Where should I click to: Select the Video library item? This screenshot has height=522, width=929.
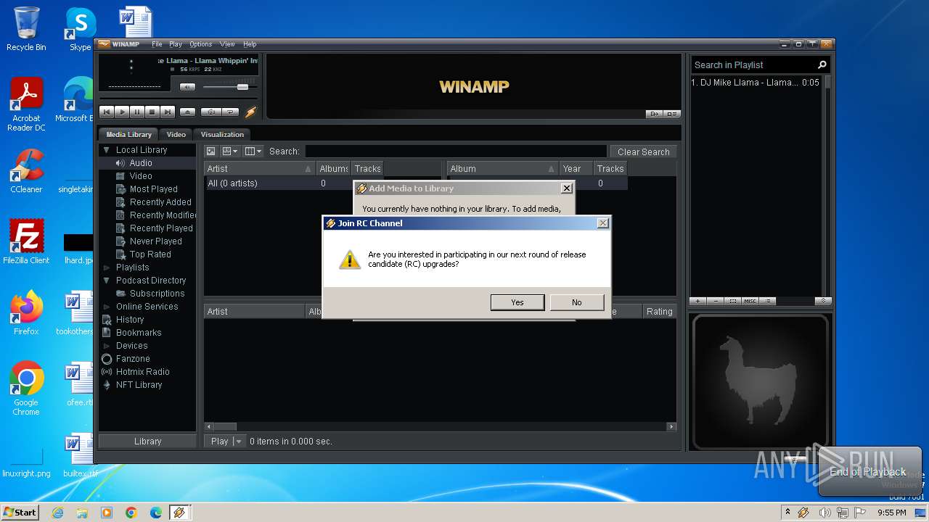pyautogui.click(x=141, y=176)
